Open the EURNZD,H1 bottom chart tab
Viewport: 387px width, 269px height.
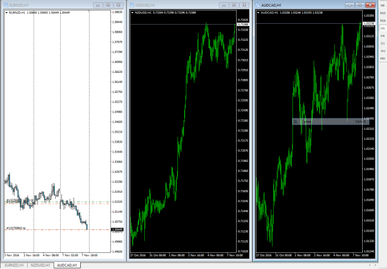14,265
